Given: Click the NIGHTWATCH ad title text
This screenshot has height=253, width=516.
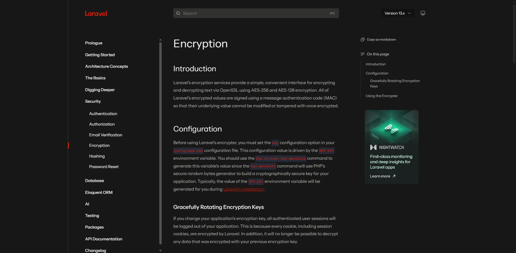Looking at the screenshot, I should pyautogui.click(x=391, y=147).
